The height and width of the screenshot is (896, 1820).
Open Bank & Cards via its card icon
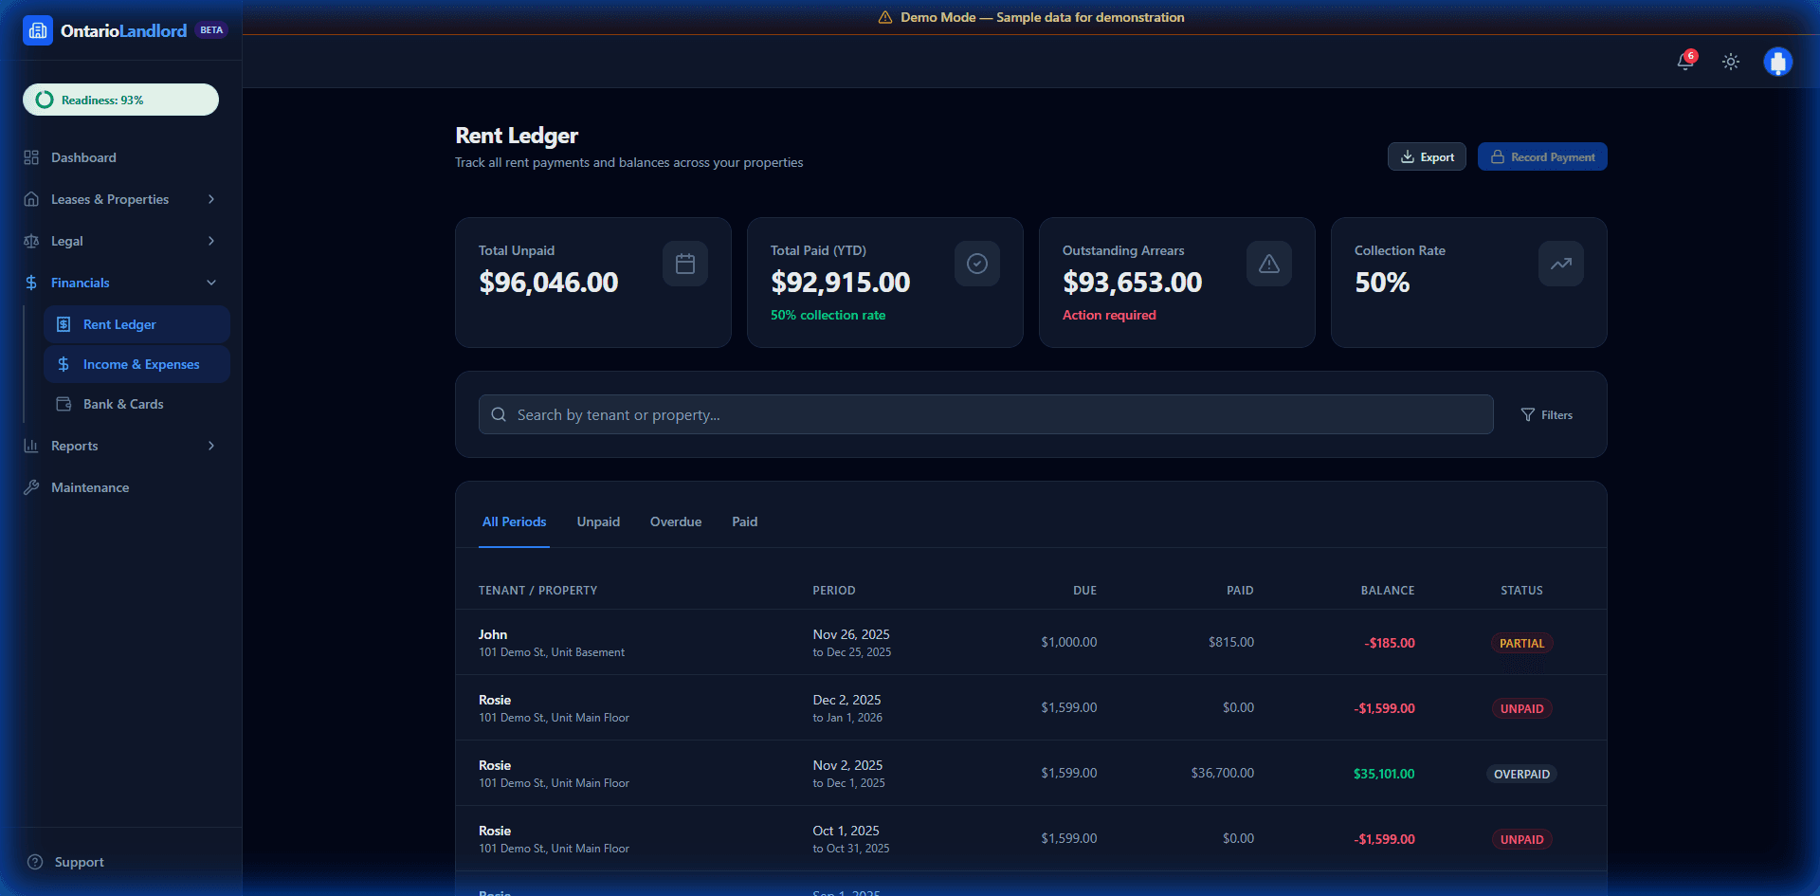click(x=64, y=403)
